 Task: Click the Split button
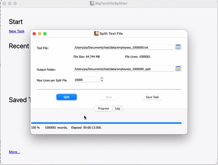tap(66, 97)
